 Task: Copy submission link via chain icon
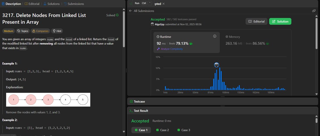coord(314,11)
